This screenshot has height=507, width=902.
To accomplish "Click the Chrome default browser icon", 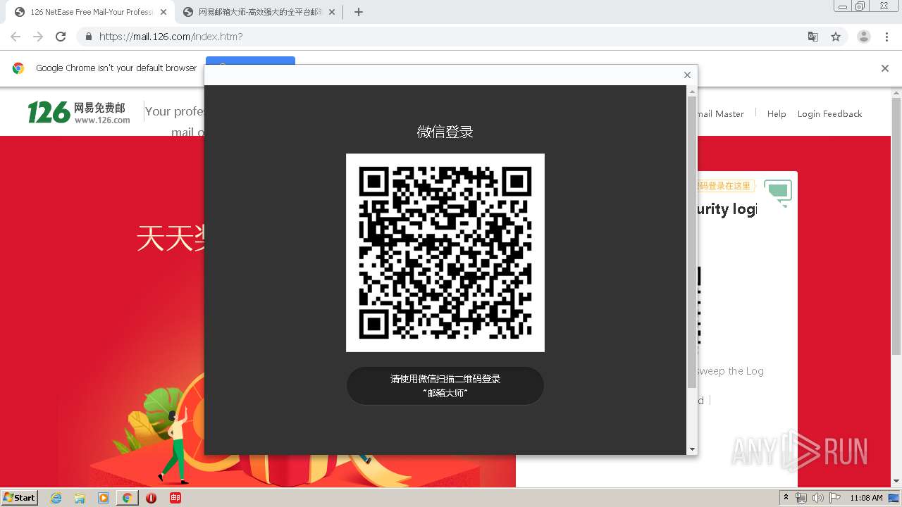I will tap(18, 68).
